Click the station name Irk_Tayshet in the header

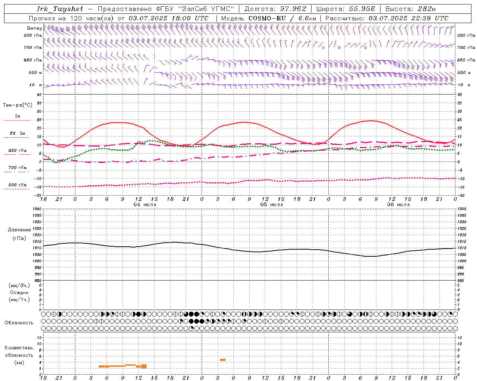60,9
